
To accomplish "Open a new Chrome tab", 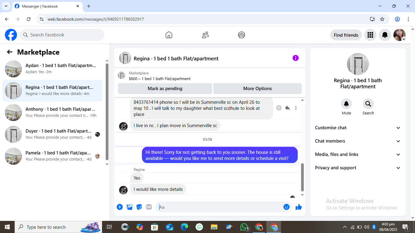I will click(x=89, y=6).
